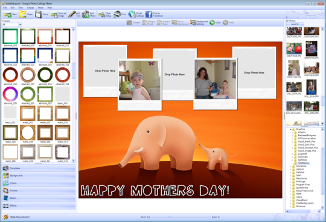The height and width of the screenshot is (222, 326).
Task: Select the metal_001 gold frame
Action: click(28, 113)
